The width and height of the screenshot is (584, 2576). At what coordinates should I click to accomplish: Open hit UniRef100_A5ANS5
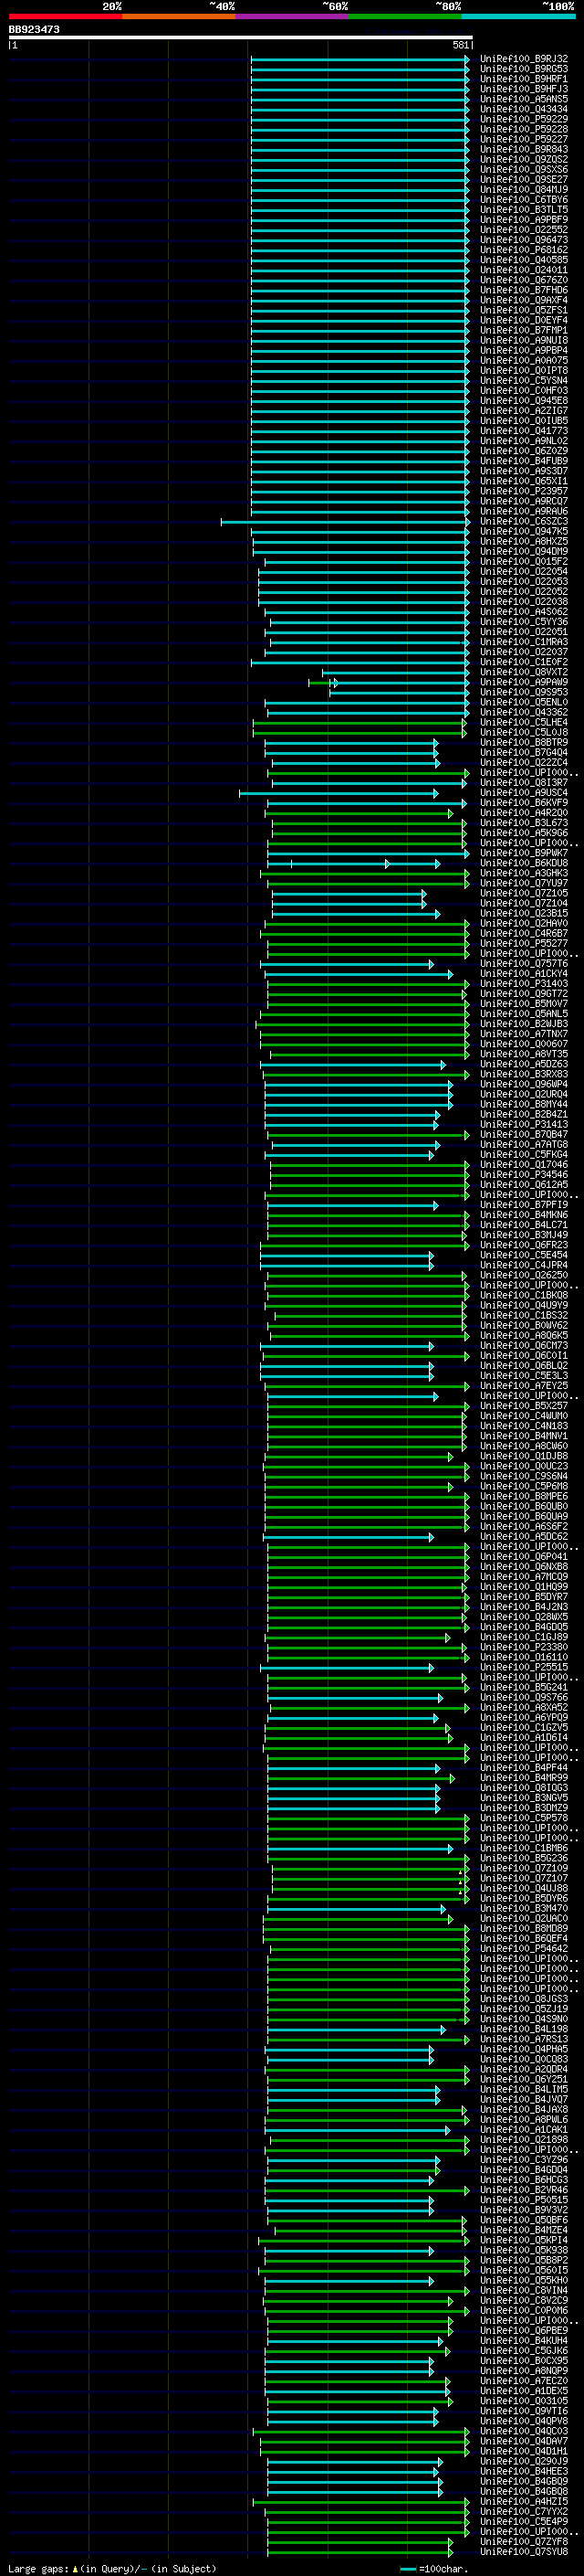coord(523,99)
